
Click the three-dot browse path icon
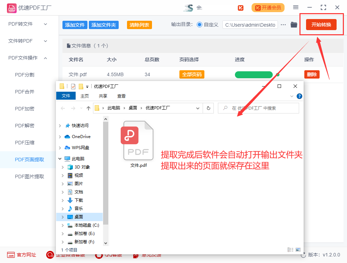(283, 25)
